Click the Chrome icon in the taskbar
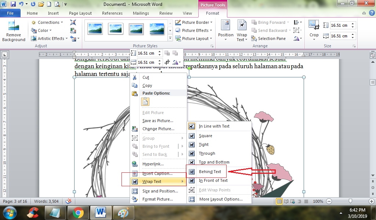376x220 pixels. pos(78,213)
